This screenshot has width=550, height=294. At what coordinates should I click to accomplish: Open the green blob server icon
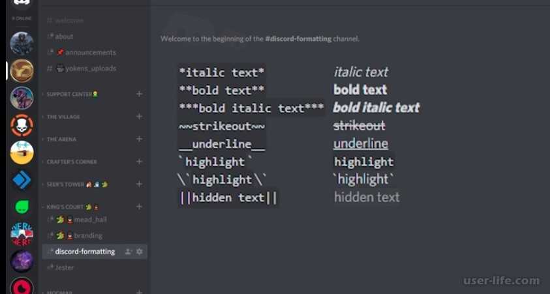[x=22, y=207]
